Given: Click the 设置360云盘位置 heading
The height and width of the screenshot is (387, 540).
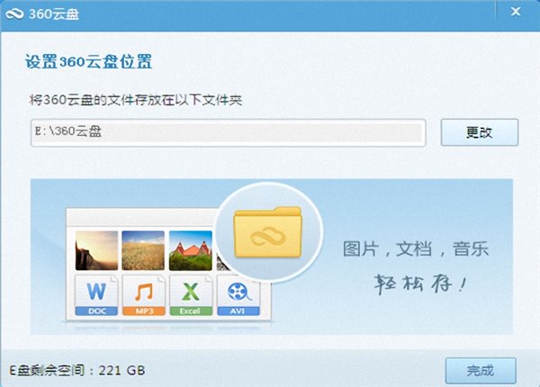Looking at the screenshot, I should (88, 62).
